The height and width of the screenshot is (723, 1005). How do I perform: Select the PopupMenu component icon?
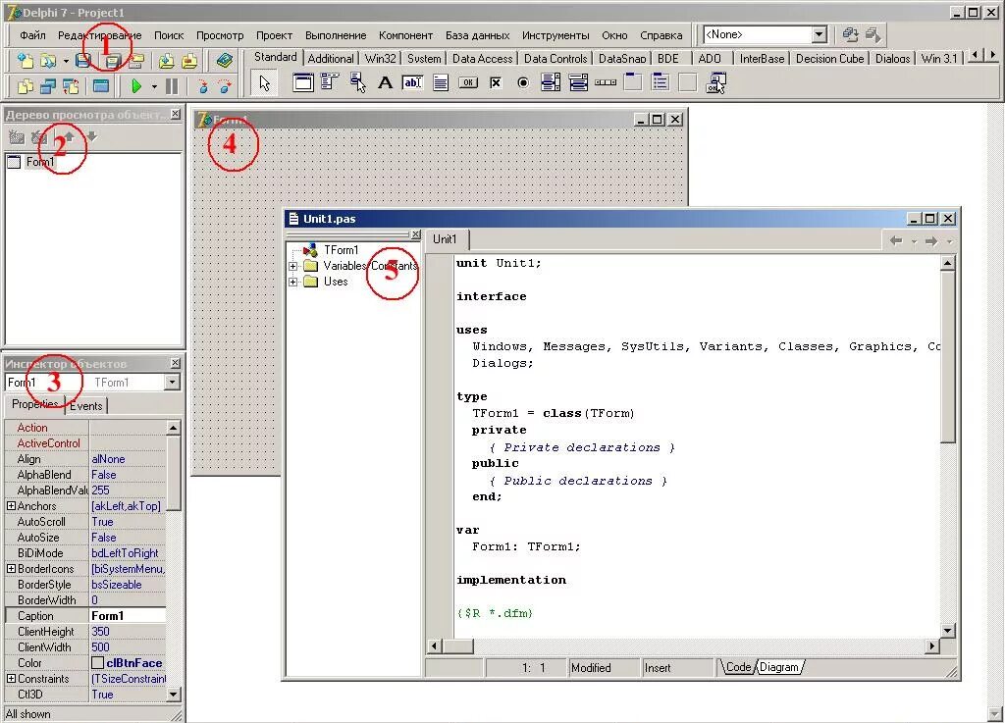[357, 82]
